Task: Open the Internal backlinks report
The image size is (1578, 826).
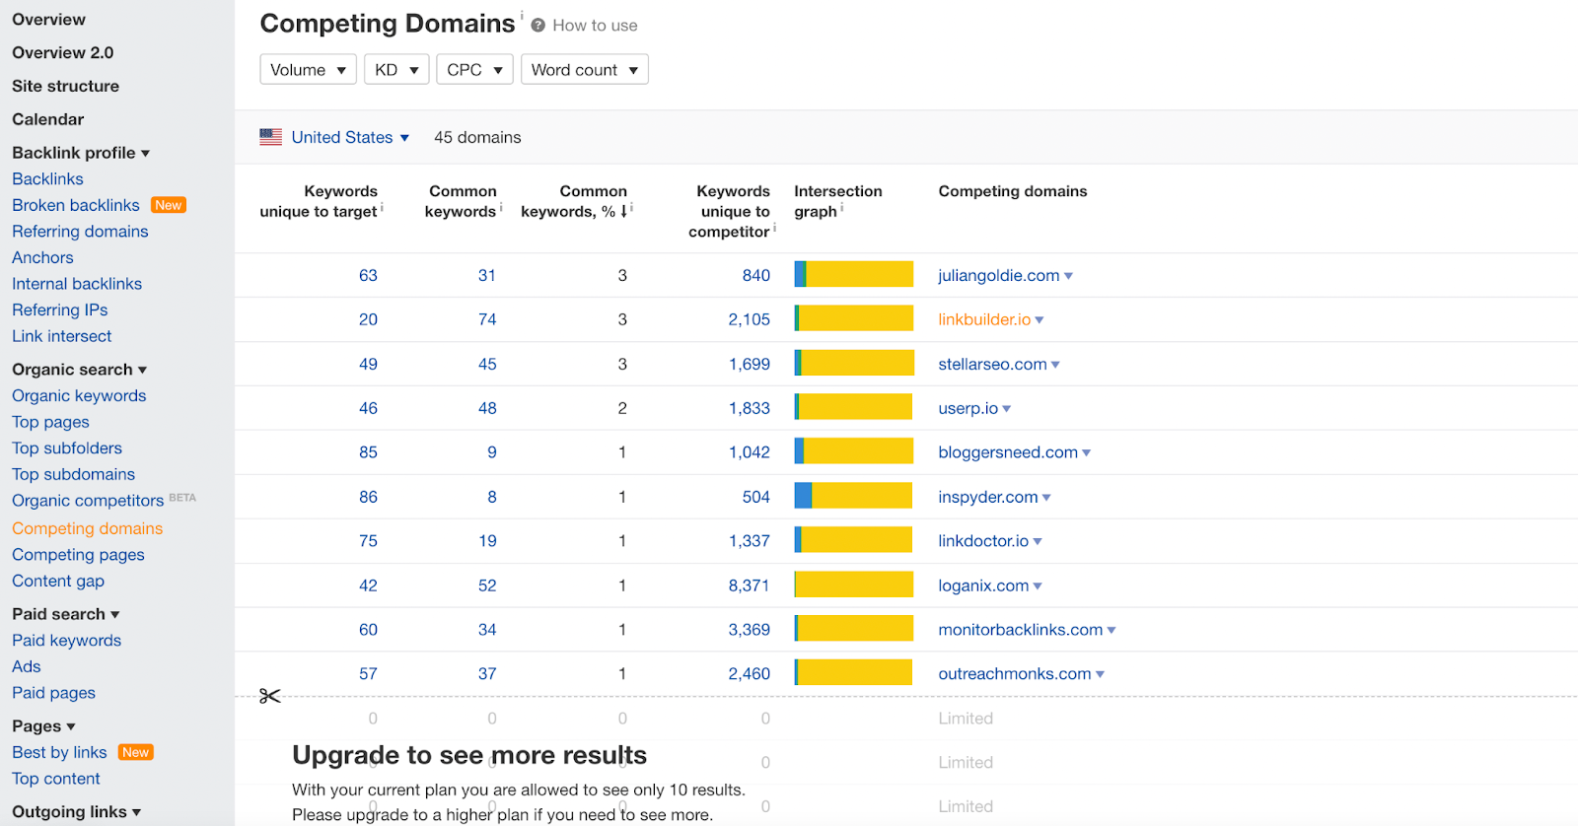Action: click(77, 284)
